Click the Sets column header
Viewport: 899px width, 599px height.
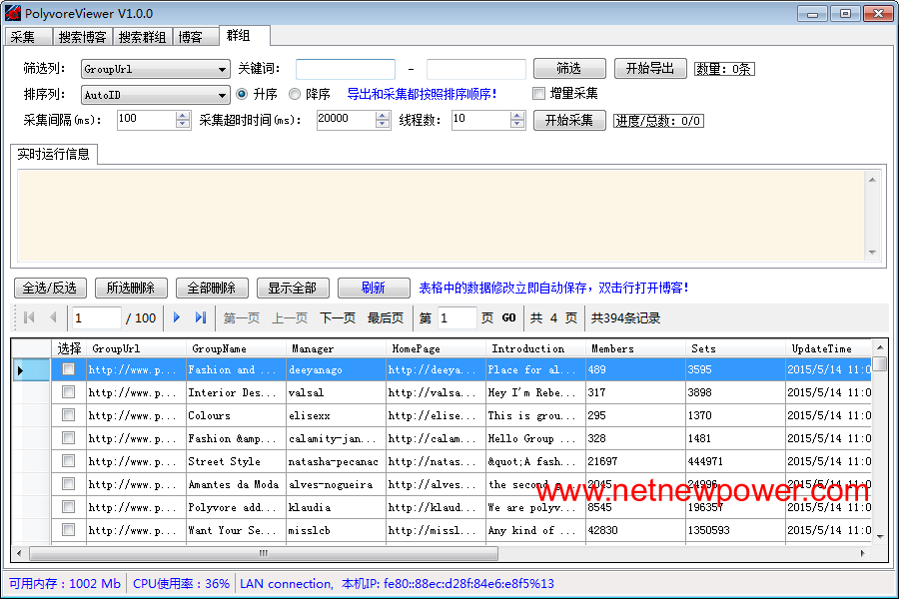coord(735,348)
